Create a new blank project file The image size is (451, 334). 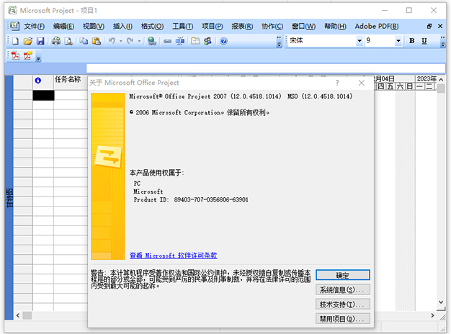[16, 41]
